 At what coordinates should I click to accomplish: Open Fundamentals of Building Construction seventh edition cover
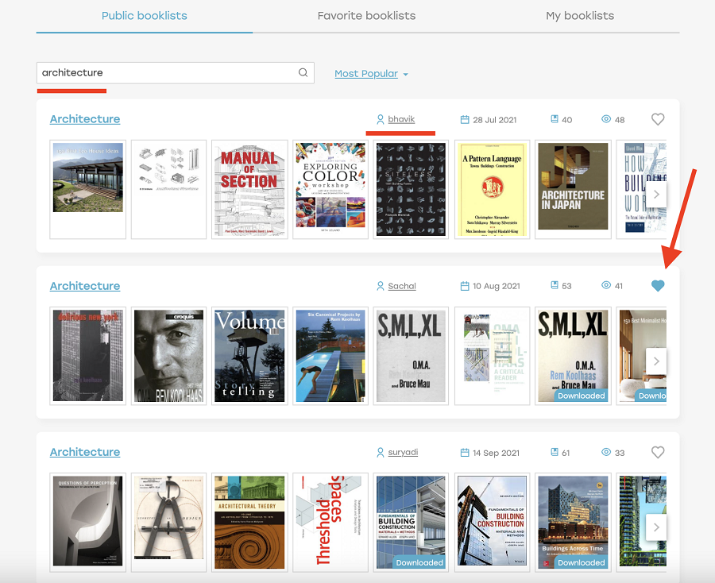pos(492,522)
